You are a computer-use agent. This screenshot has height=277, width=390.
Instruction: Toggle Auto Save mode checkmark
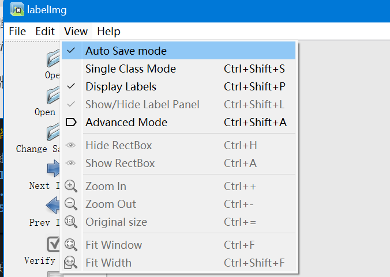click(179, 51)
